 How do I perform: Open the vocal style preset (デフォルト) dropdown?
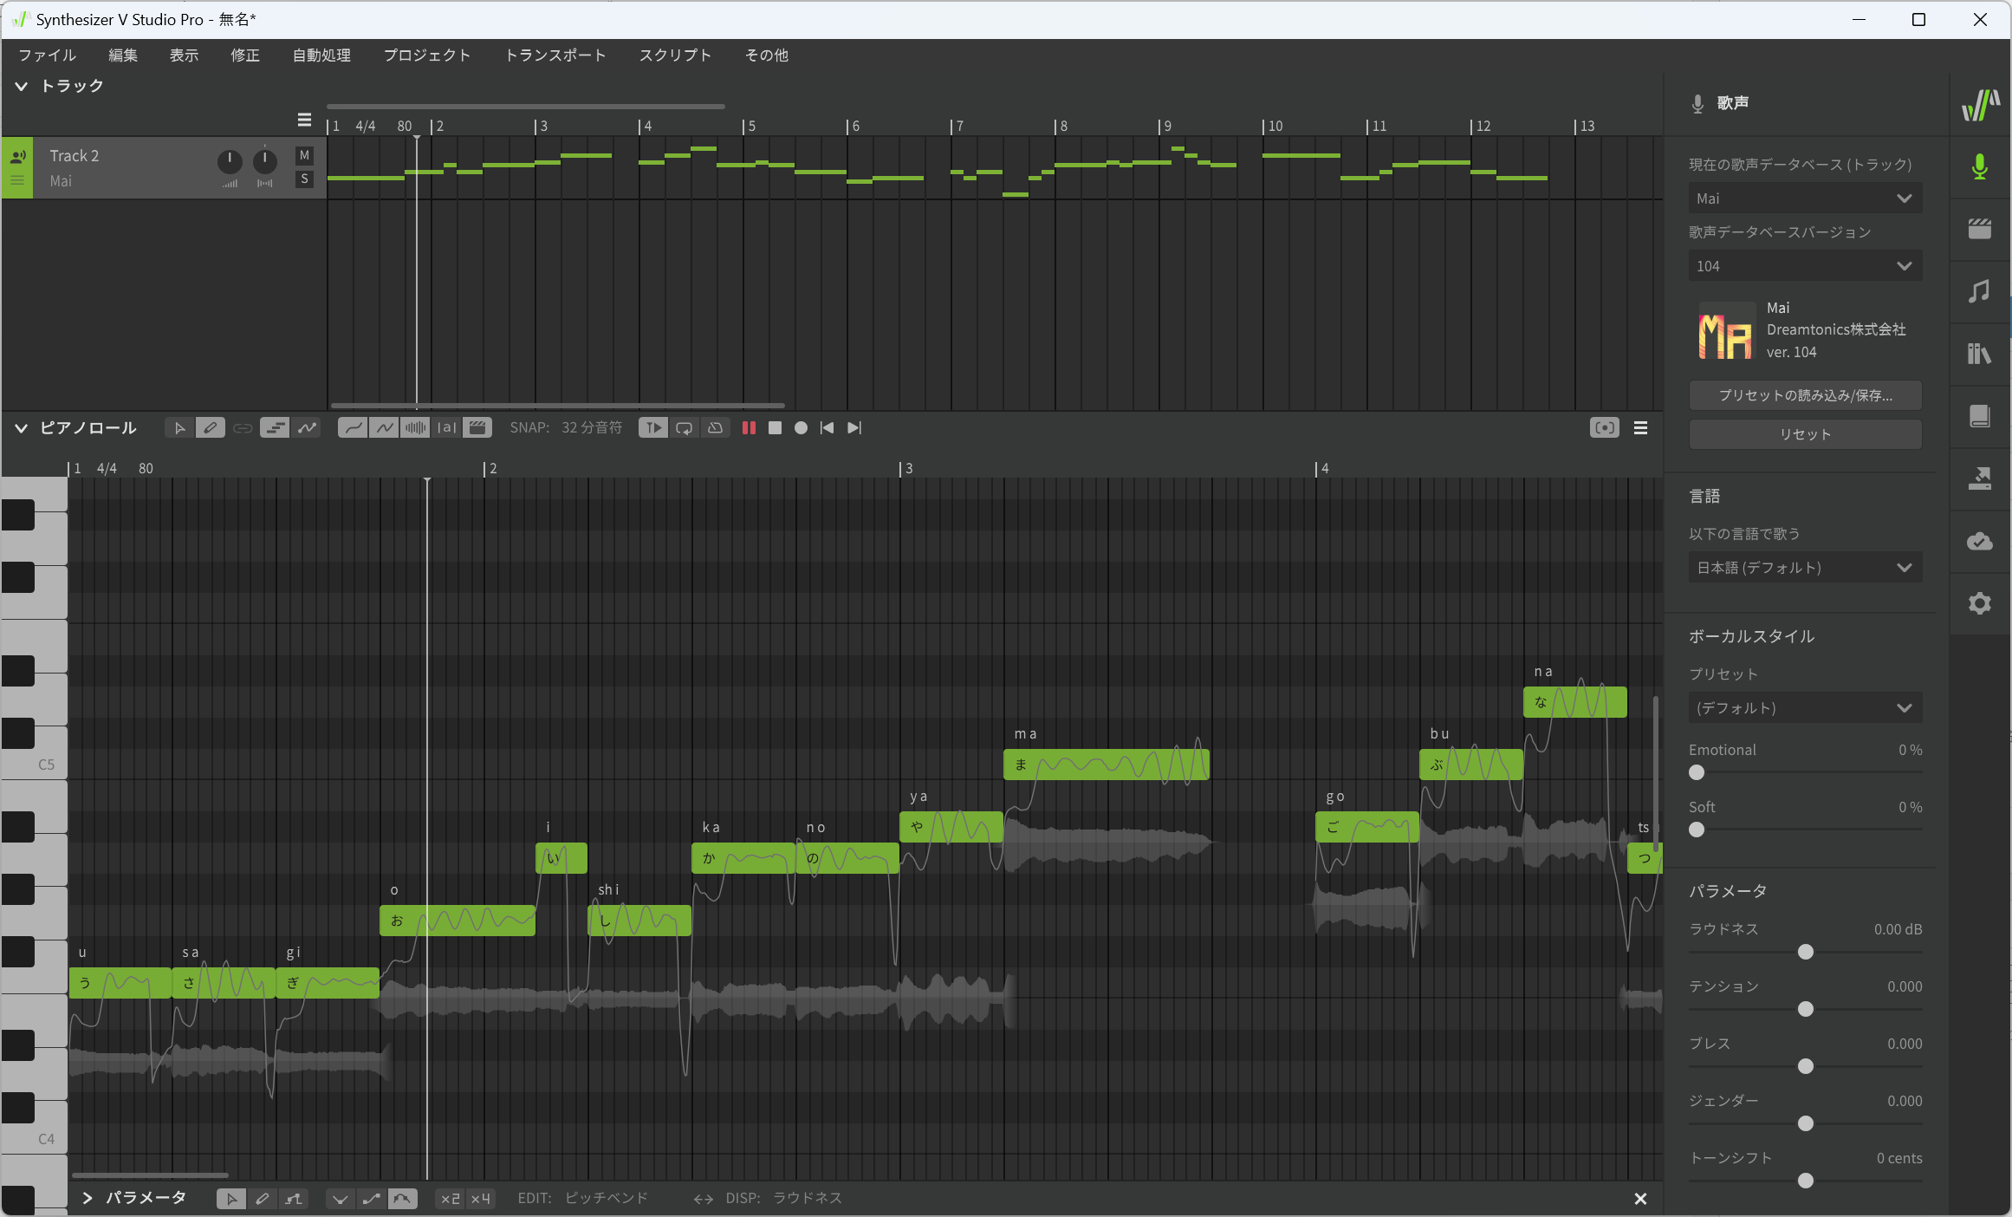pyautogui.click(x=1805, y=708)
